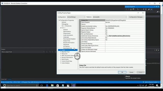Collapse the Configuration Properties tree node
The width and height of the screenshot is (163, 91).
[x=59, y=20]
